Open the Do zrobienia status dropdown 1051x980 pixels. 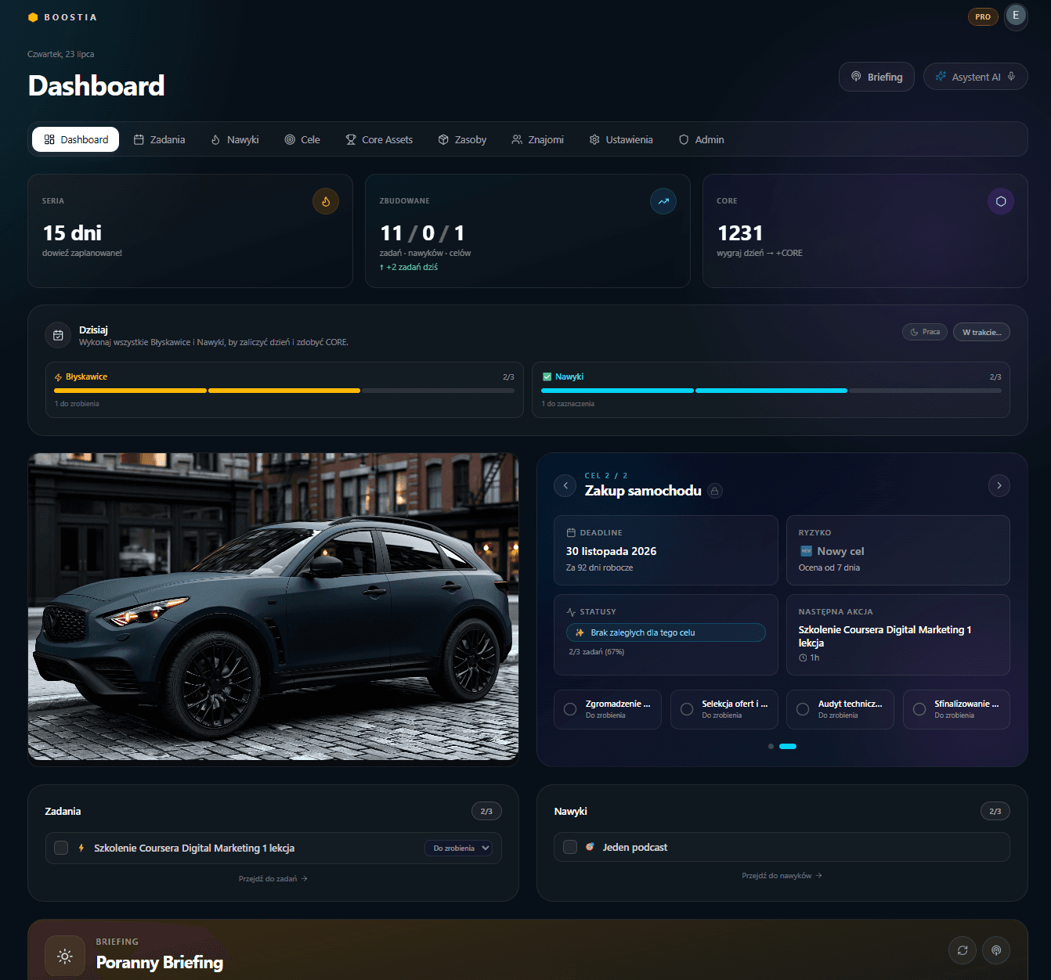click(x=458, y=848)
